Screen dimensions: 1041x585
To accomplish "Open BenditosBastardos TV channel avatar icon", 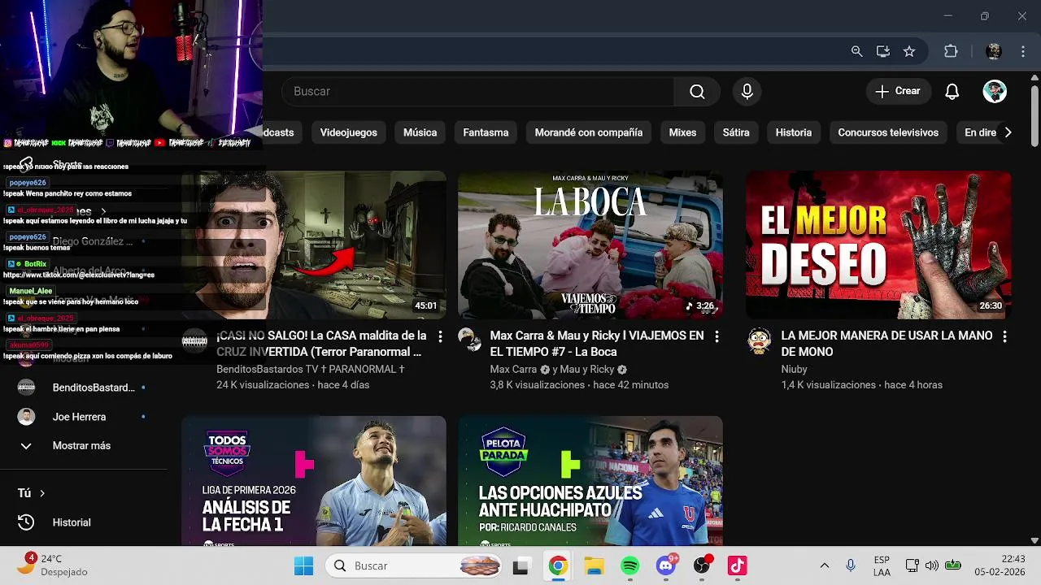I will pos(194,341).
